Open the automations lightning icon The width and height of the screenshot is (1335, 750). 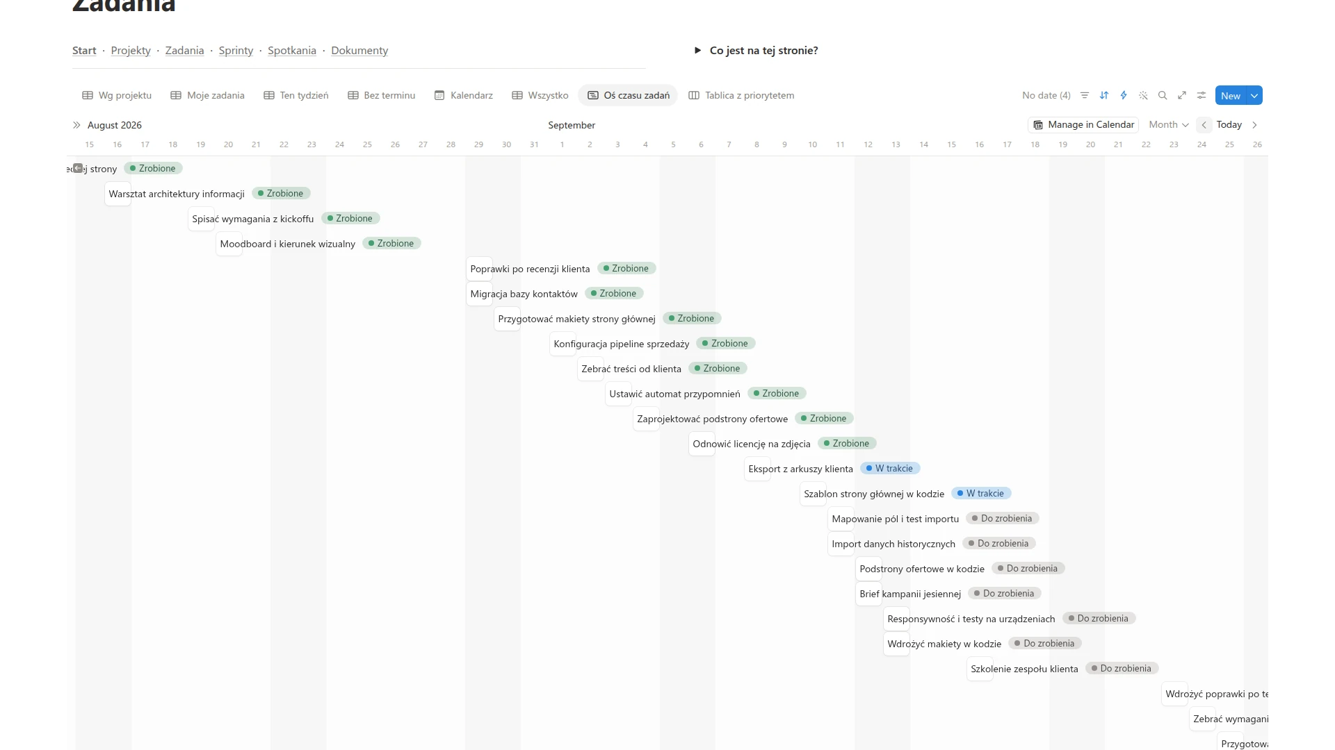click(x=1124, y=95)
